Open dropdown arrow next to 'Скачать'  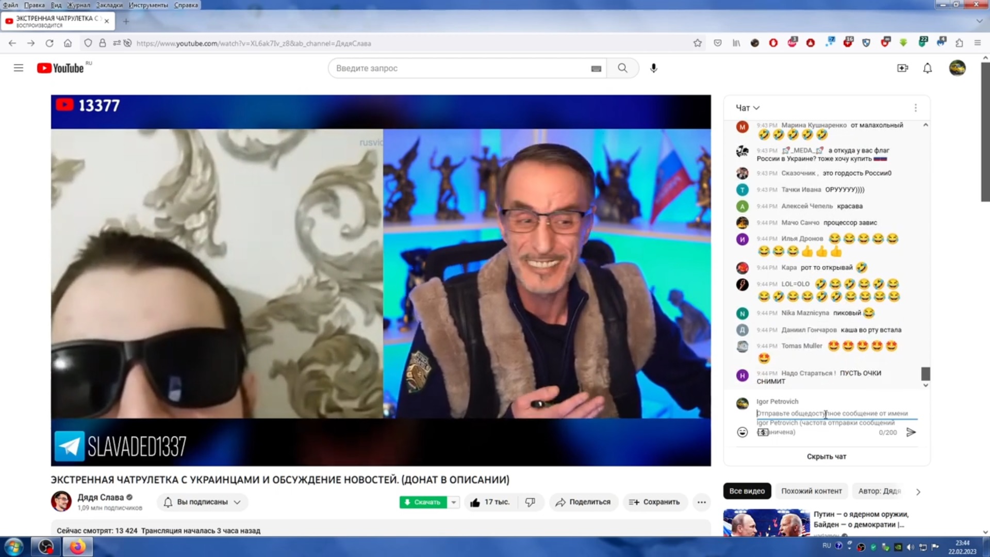454,502
